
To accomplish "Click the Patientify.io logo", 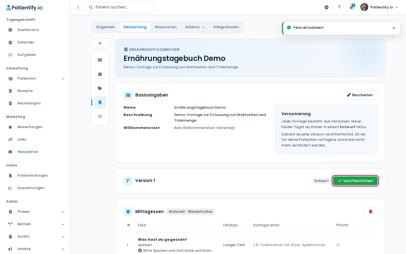I will 24,8.
